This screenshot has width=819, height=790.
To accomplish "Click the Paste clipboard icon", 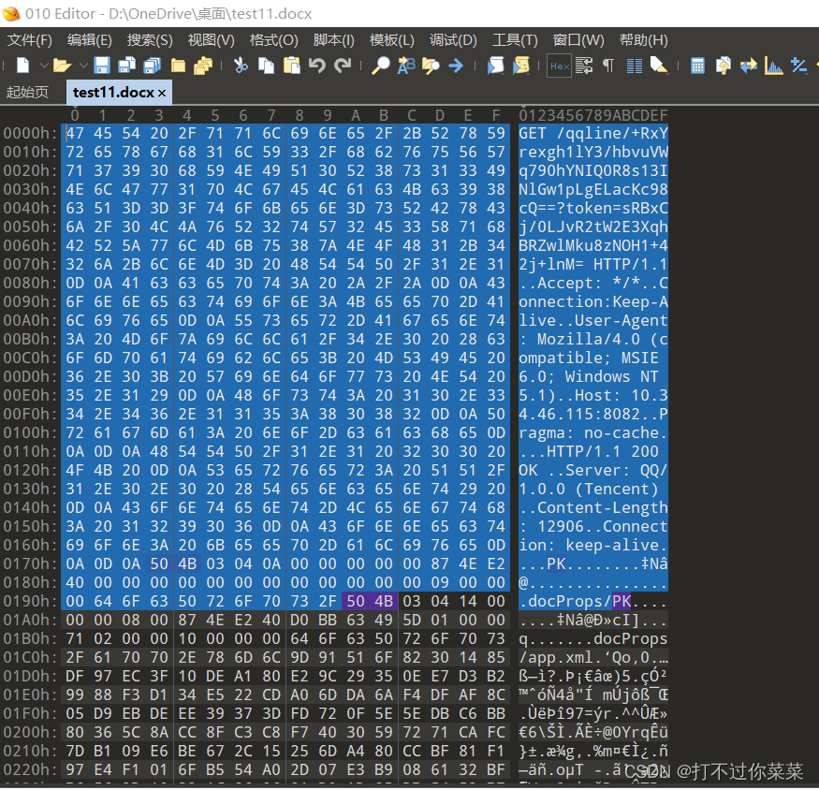I will click(x=291, y=66).
